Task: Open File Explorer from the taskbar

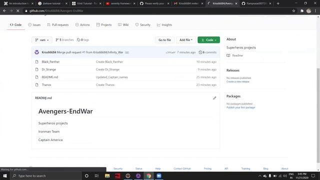Action: point(107,175)
